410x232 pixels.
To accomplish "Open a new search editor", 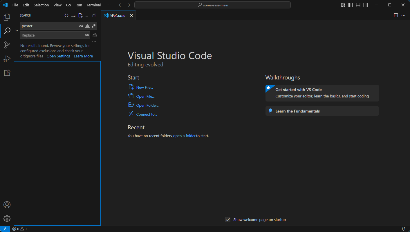I will tap(80, 15).
